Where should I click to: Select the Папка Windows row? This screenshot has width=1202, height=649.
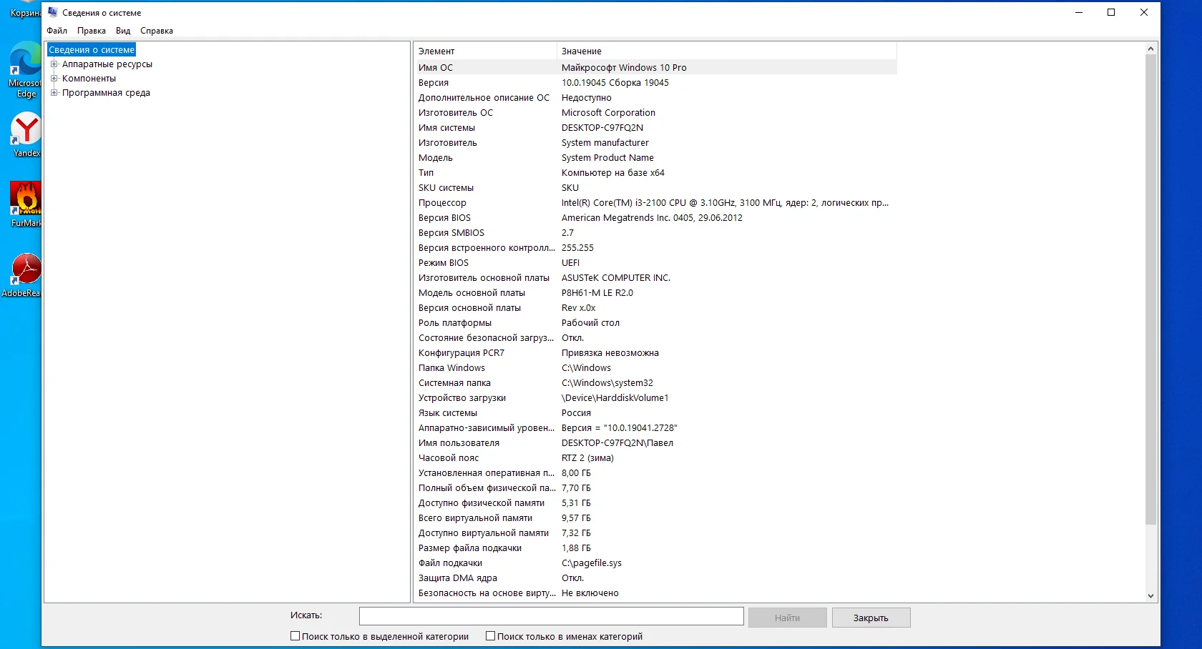(x=655, y=368)
